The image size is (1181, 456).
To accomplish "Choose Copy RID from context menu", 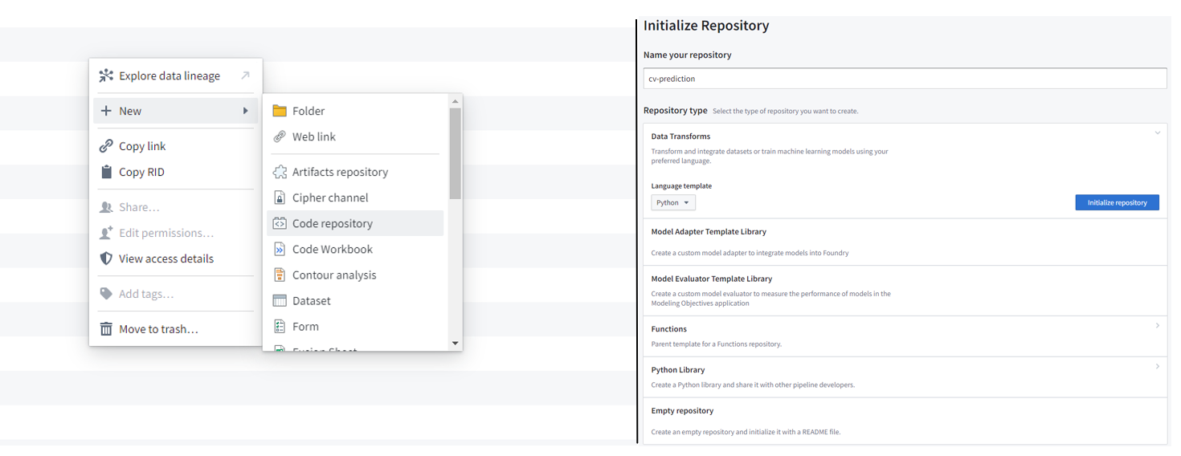I will tap(175, 172).
